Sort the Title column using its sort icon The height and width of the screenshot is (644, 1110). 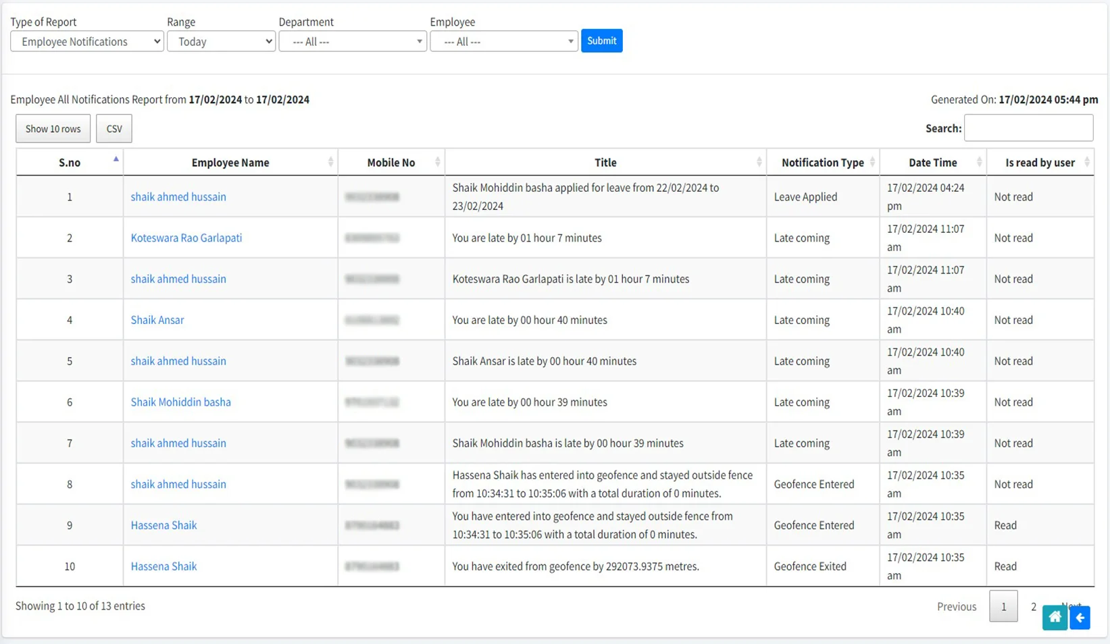[x=758, y=161]
